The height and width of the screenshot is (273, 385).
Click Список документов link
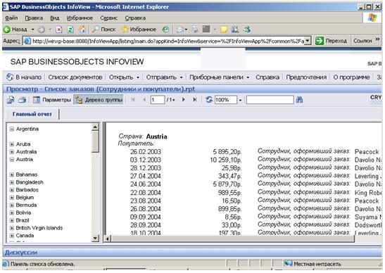point(75,77)
